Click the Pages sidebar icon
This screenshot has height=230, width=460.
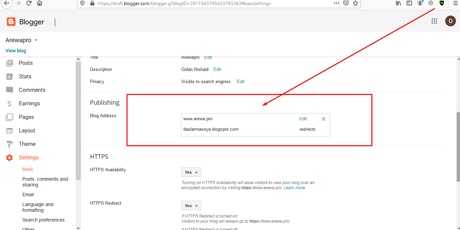pos(9,117)
